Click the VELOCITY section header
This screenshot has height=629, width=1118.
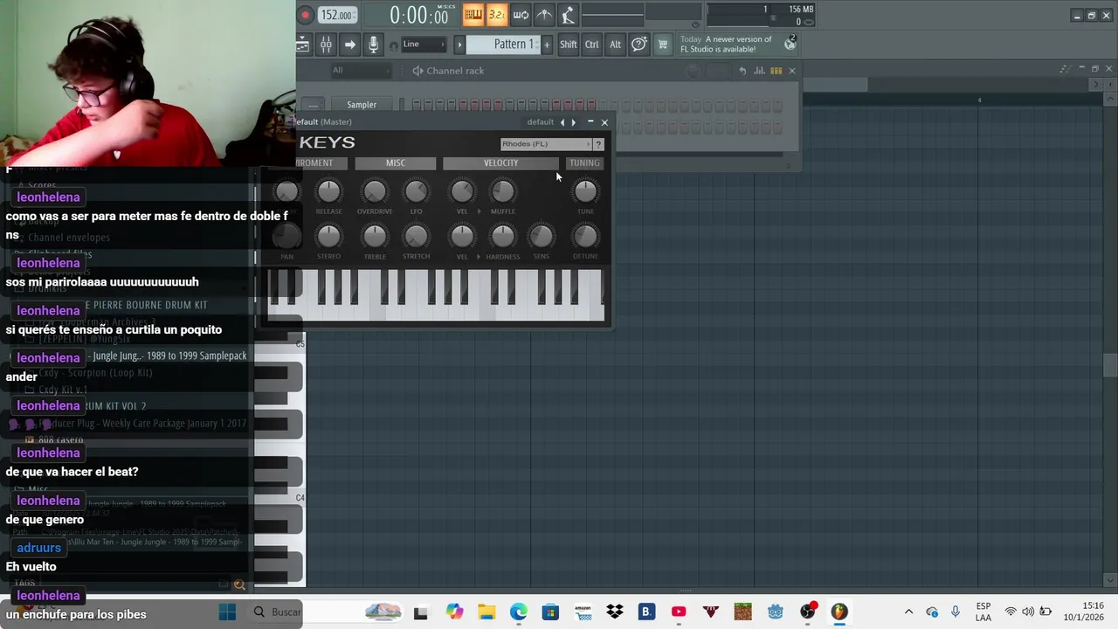[500, 163]
